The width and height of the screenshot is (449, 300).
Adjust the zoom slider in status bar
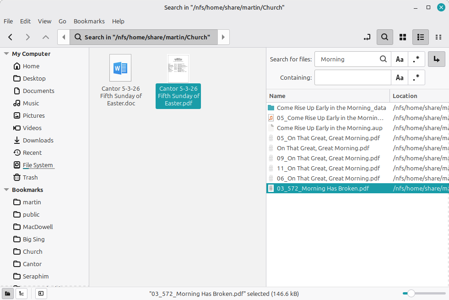411,294
